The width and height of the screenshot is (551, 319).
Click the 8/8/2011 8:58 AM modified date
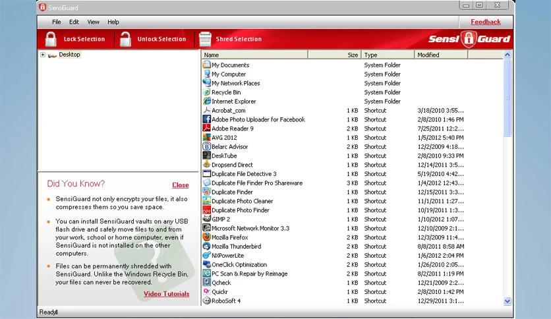[x=441, y=246]
